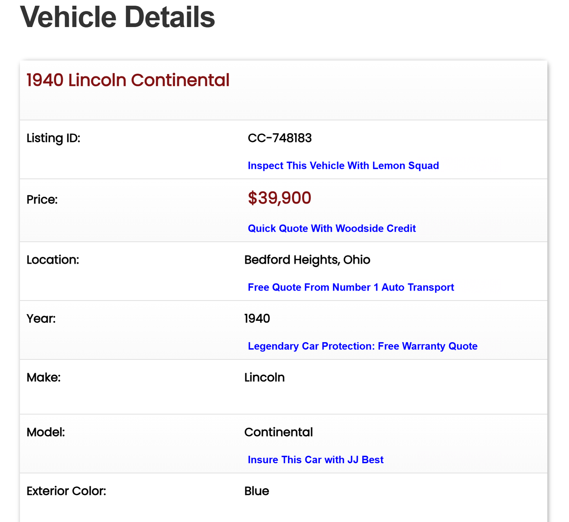Click the Vehicle Details page heading

[117, 17]
